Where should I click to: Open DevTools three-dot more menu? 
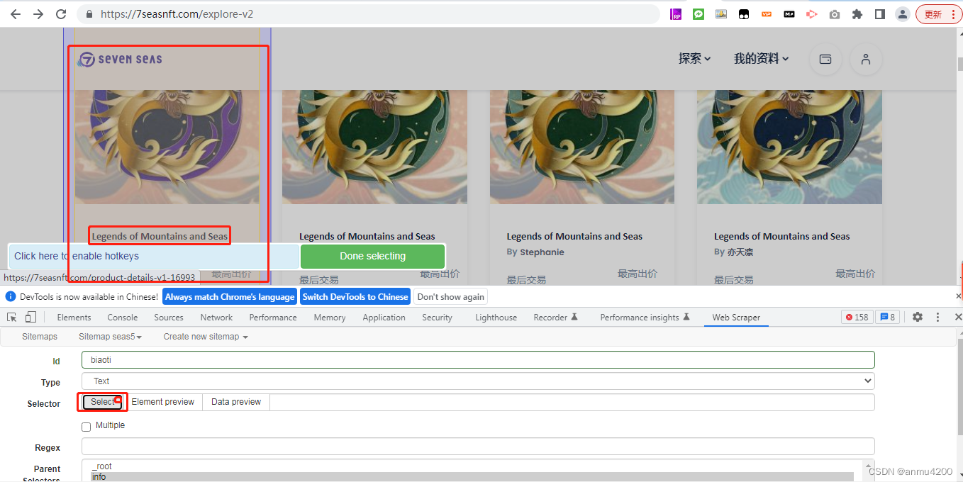click(x=937, y=317)
